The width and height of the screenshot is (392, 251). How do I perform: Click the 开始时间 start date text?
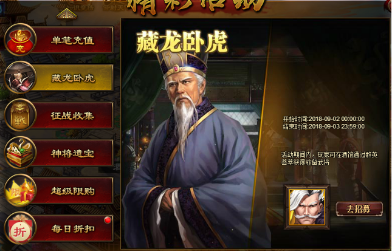point(324,119)
